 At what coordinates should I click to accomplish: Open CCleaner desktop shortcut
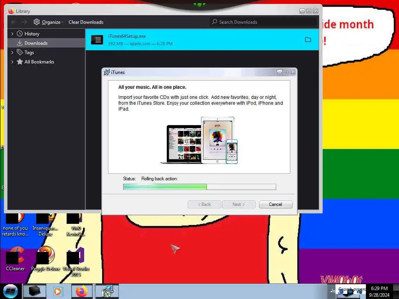(x=15, y=259)
